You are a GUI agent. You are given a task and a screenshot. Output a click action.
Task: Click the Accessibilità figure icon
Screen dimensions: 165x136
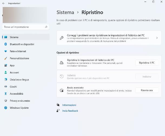[6, 94]
